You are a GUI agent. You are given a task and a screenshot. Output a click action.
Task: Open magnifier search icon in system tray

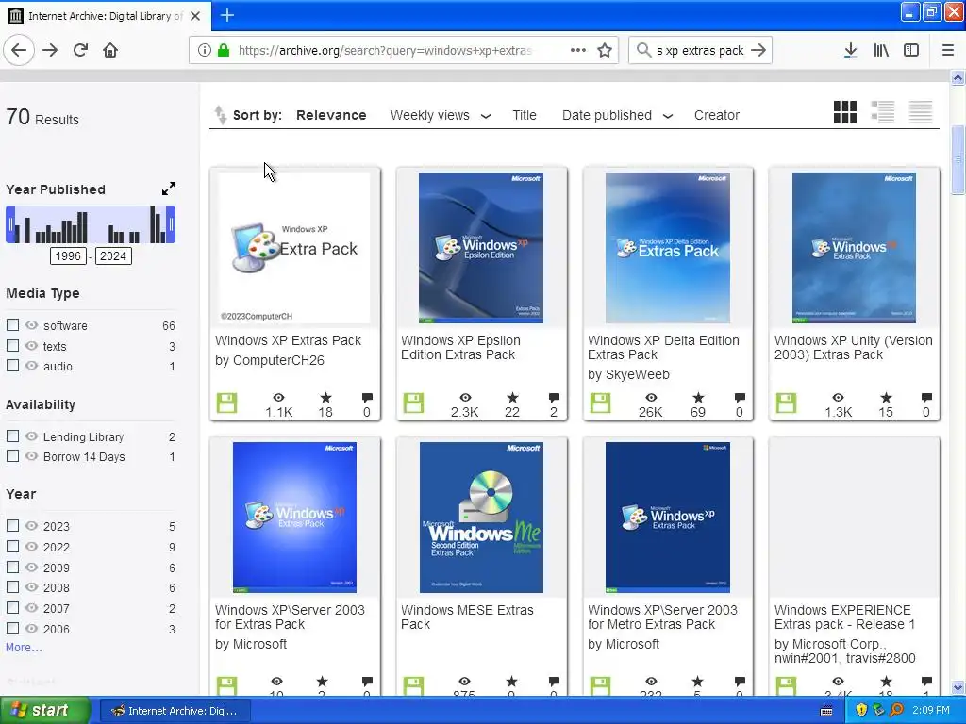(896, 710)
